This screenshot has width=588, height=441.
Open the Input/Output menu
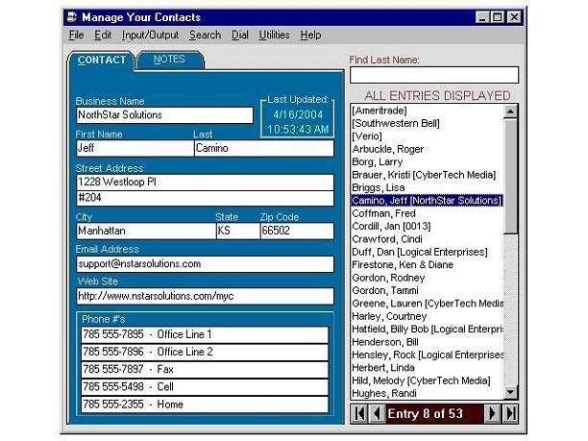click(150, 36)
